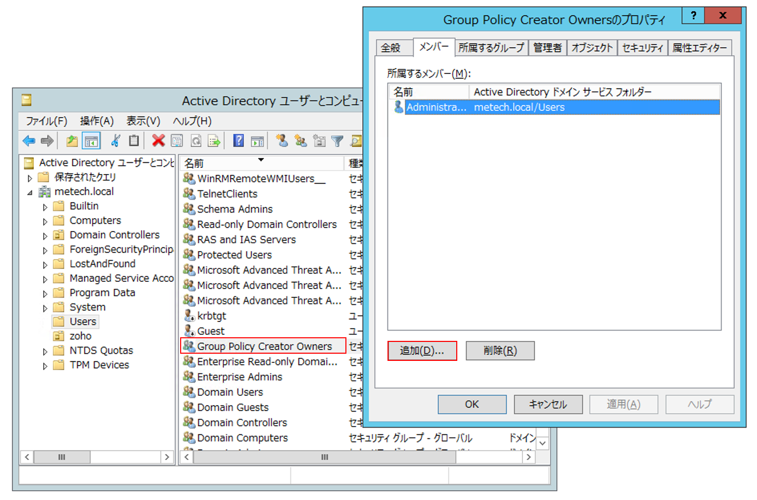The image size is (757, 500).
Task: Click the Administrator user icon in members list
Action: [398, 107]
